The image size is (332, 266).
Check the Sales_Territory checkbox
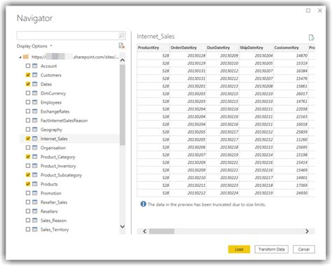click(28, 230)
